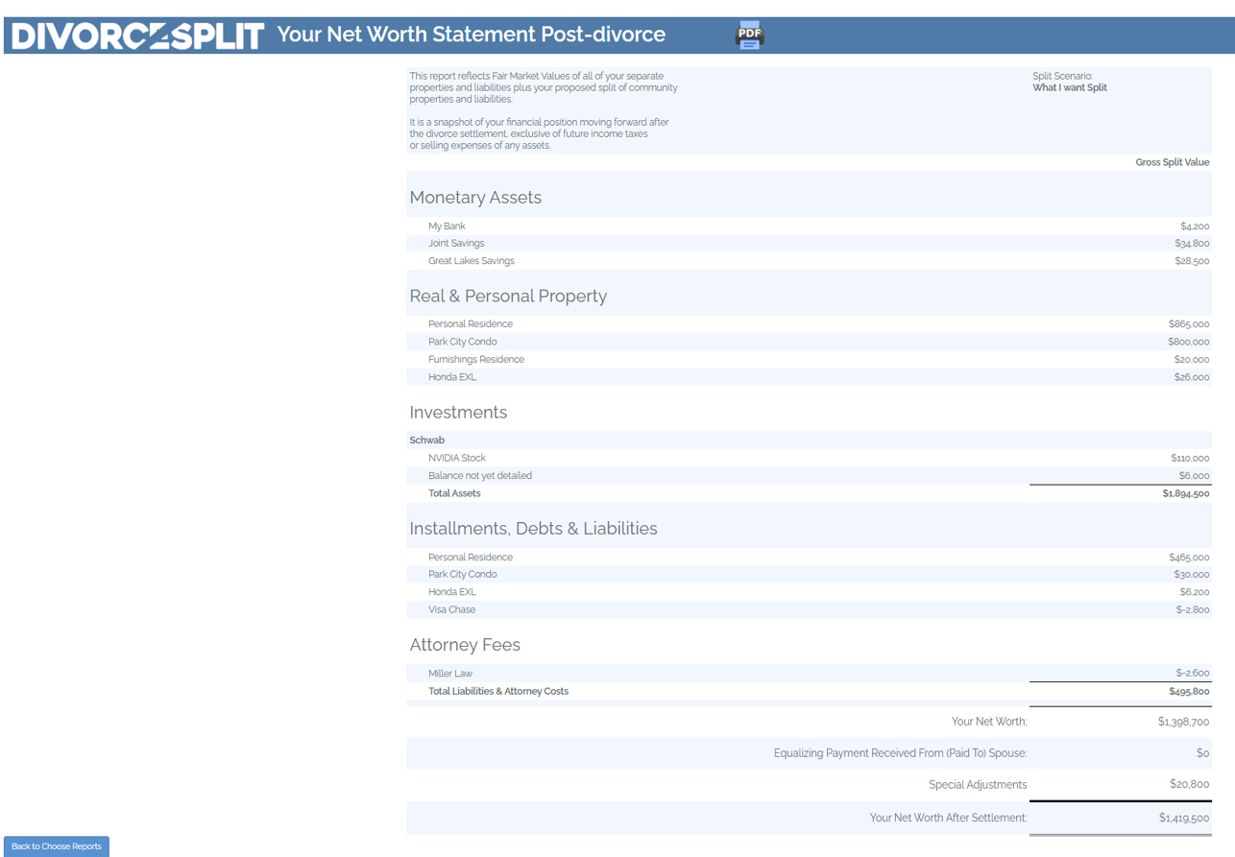Image resolution: width=1235 pixels, height=857 pixels.
Task: Select the NVIDIA Stock row
Action: tap(456, 459)
